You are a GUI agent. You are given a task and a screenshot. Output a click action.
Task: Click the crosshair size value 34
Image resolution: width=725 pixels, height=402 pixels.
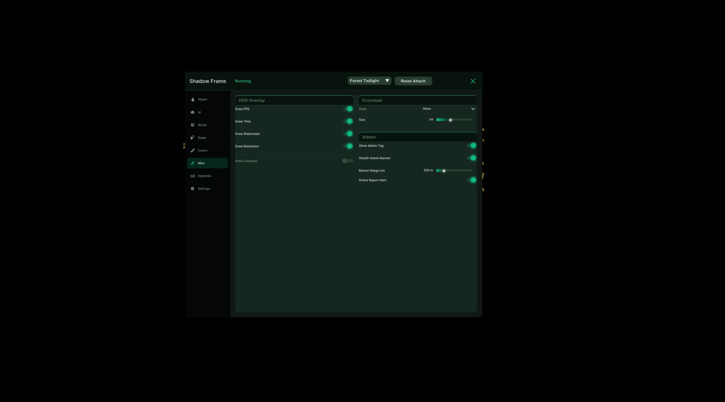431,120
